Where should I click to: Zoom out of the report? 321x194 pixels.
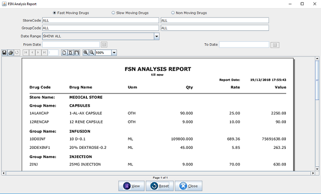click(92, 53)
